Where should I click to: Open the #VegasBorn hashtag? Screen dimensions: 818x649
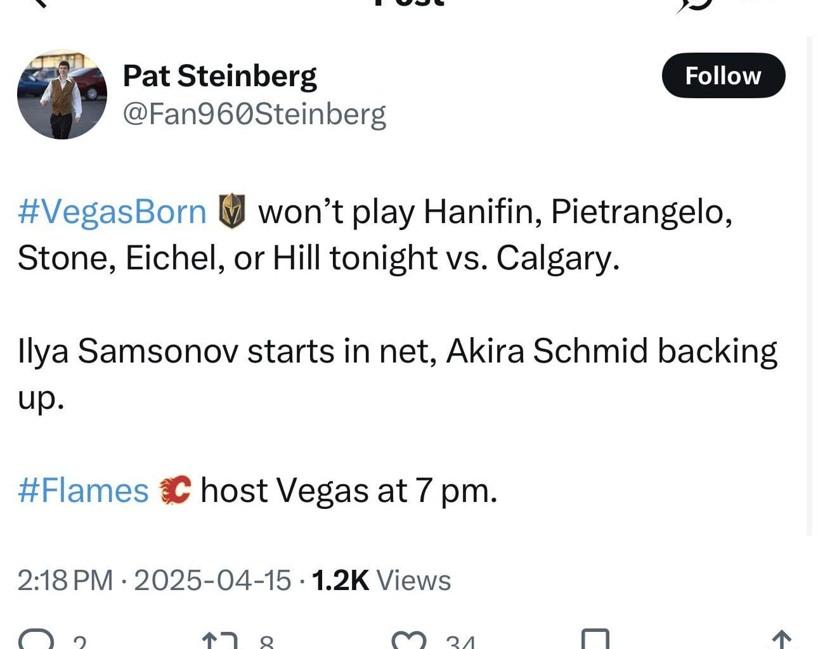point(112,212)
